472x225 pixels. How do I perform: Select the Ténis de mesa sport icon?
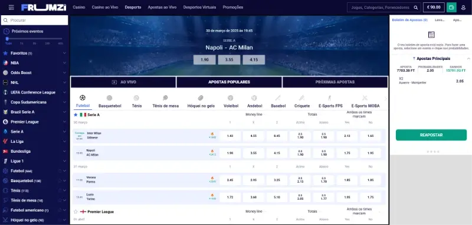point(165,98)
